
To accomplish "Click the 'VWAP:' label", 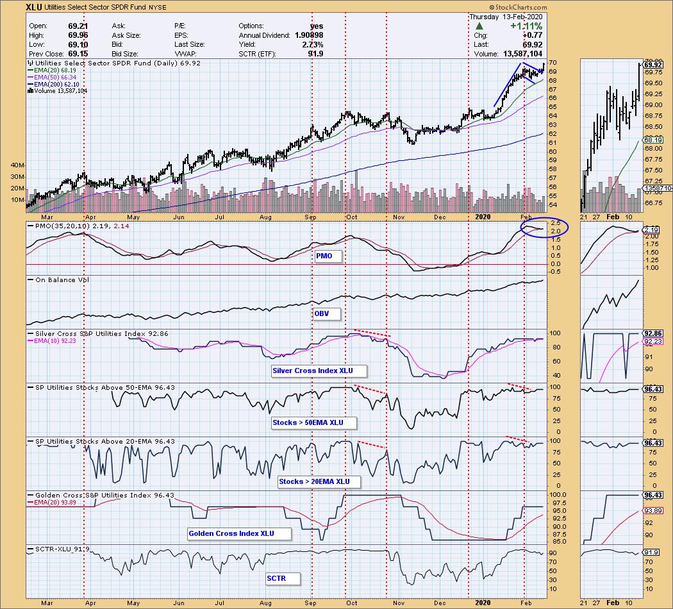I will (185, 54).
